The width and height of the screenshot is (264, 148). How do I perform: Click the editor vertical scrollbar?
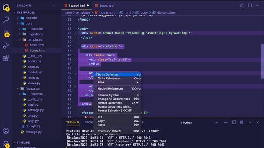point(262,61)
